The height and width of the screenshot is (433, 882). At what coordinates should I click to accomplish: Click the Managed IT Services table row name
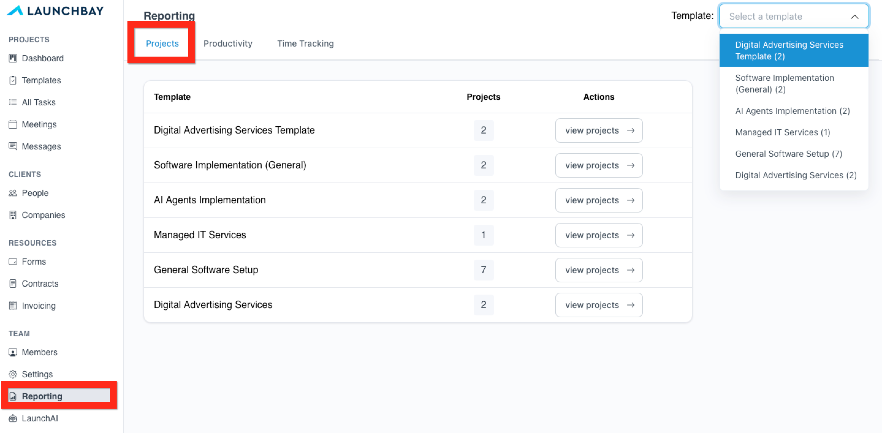click(200, 235)
